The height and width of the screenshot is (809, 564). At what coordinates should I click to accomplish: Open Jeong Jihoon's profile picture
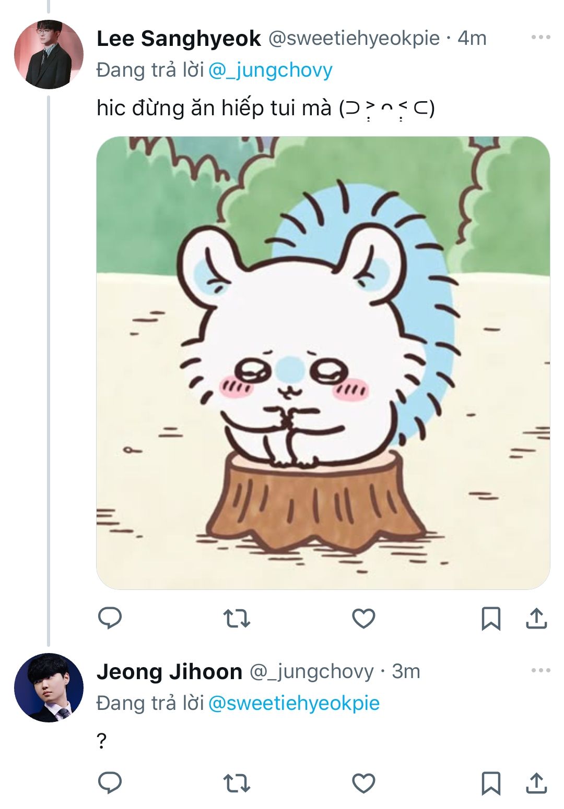pos(49,687)
